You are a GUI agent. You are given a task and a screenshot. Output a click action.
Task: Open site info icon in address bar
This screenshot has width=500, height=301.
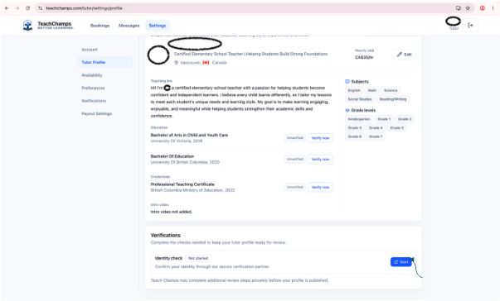[x=40, y=8]
